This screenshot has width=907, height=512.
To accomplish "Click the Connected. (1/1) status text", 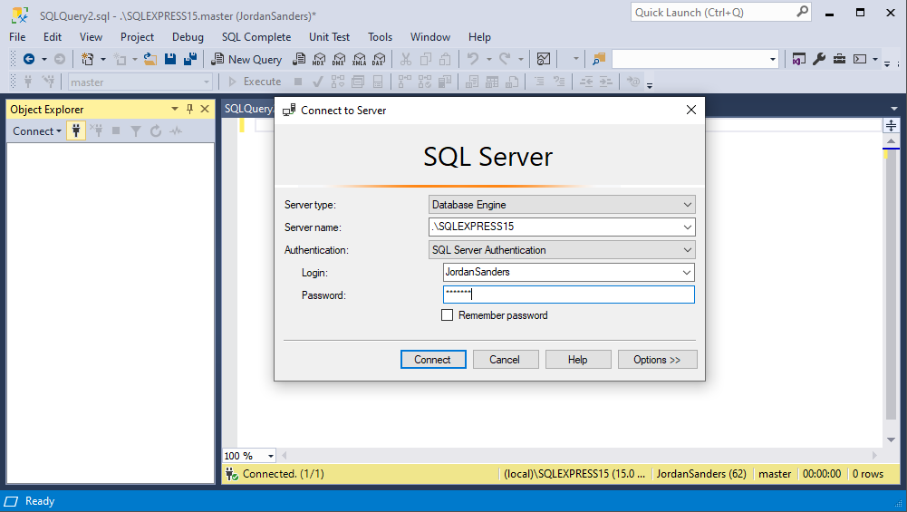I will [284, 474].
